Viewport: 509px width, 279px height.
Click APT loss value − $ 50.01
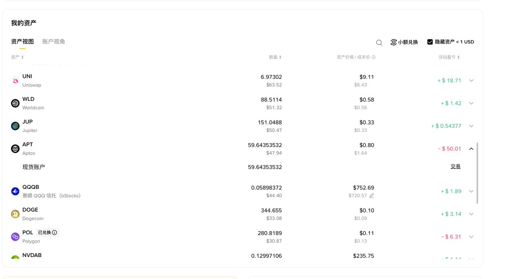click(x=449, y=149)
